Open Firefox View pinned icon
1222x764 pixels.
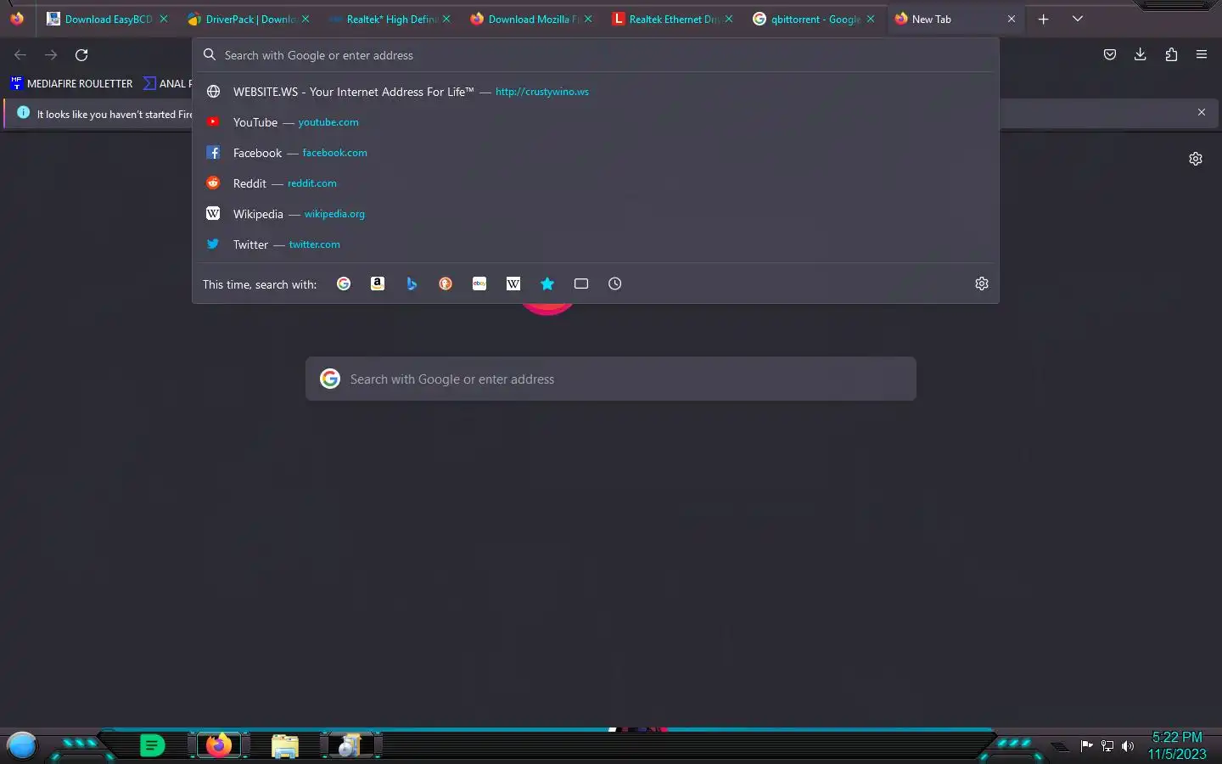[x=17, y=18]
